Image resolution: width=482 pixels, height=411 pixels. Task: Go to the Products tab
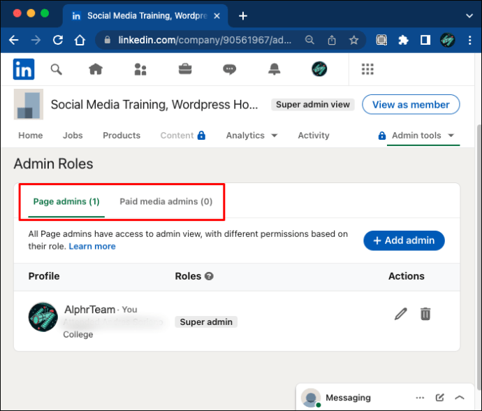[122, 136]
